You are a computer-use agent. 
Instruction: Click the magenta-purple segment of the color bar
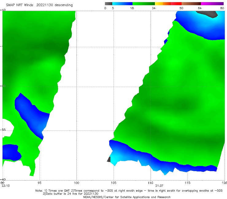[212, 4]
